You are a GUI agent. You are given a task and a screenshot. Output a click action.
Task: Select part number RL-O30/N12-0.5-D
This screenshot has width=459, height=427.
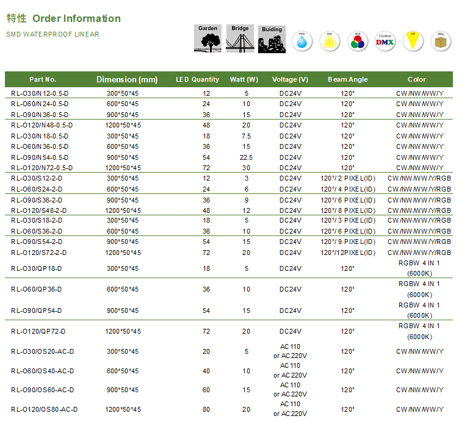40,94
